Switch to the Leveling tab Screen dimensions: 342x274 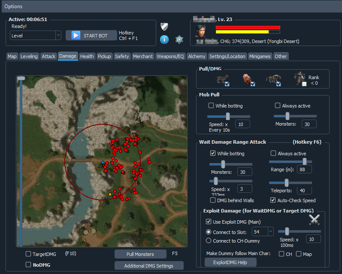[29, 56]
